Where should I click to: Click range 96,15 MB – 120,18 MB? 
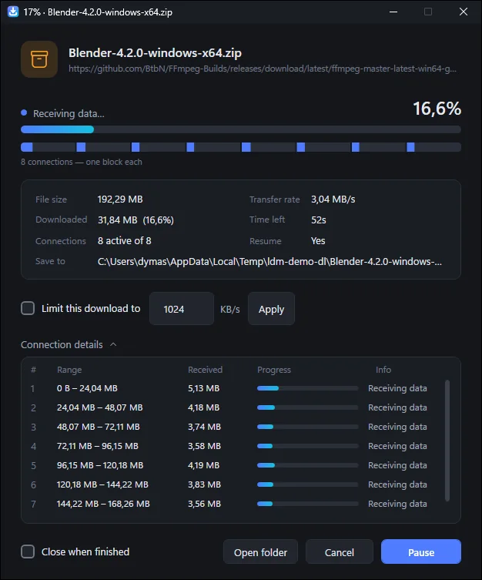pyautogui.click(x=100, y=465)
